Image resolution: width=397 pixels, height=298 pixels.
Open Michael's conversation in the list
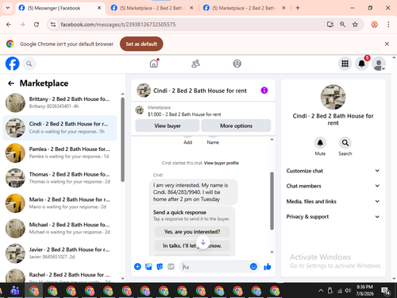click(60, 228)
